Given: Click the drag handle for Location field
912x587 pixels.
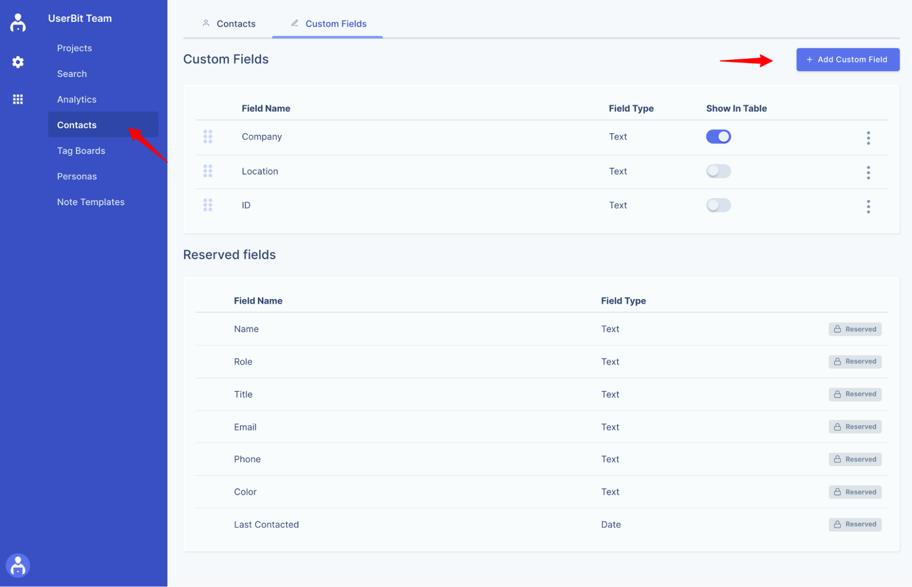Looking at the screenshot, I should (x=208, y=171).
